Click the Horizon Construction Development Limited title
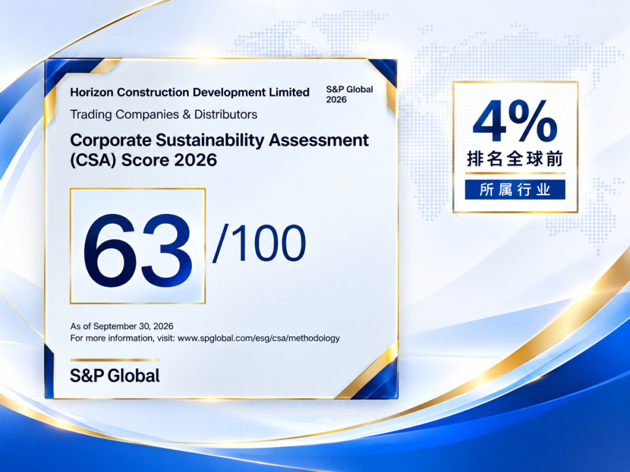Image resolution: width=630 pixels, height=472 pixels. [190, 92]
